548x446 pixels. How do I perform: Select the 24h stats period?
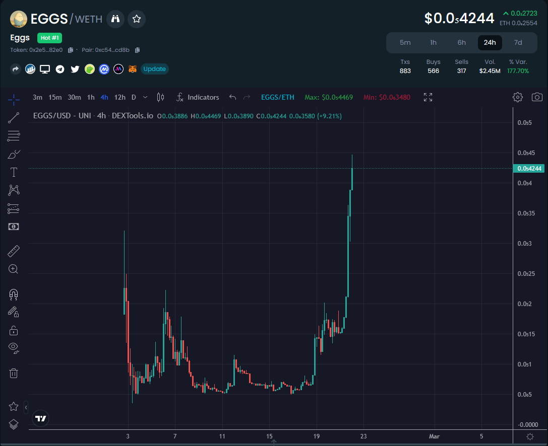click(490, 43)
